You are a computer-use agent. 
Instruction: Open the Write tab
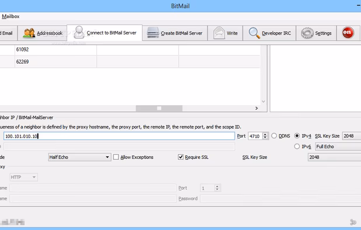click(225, 33)
